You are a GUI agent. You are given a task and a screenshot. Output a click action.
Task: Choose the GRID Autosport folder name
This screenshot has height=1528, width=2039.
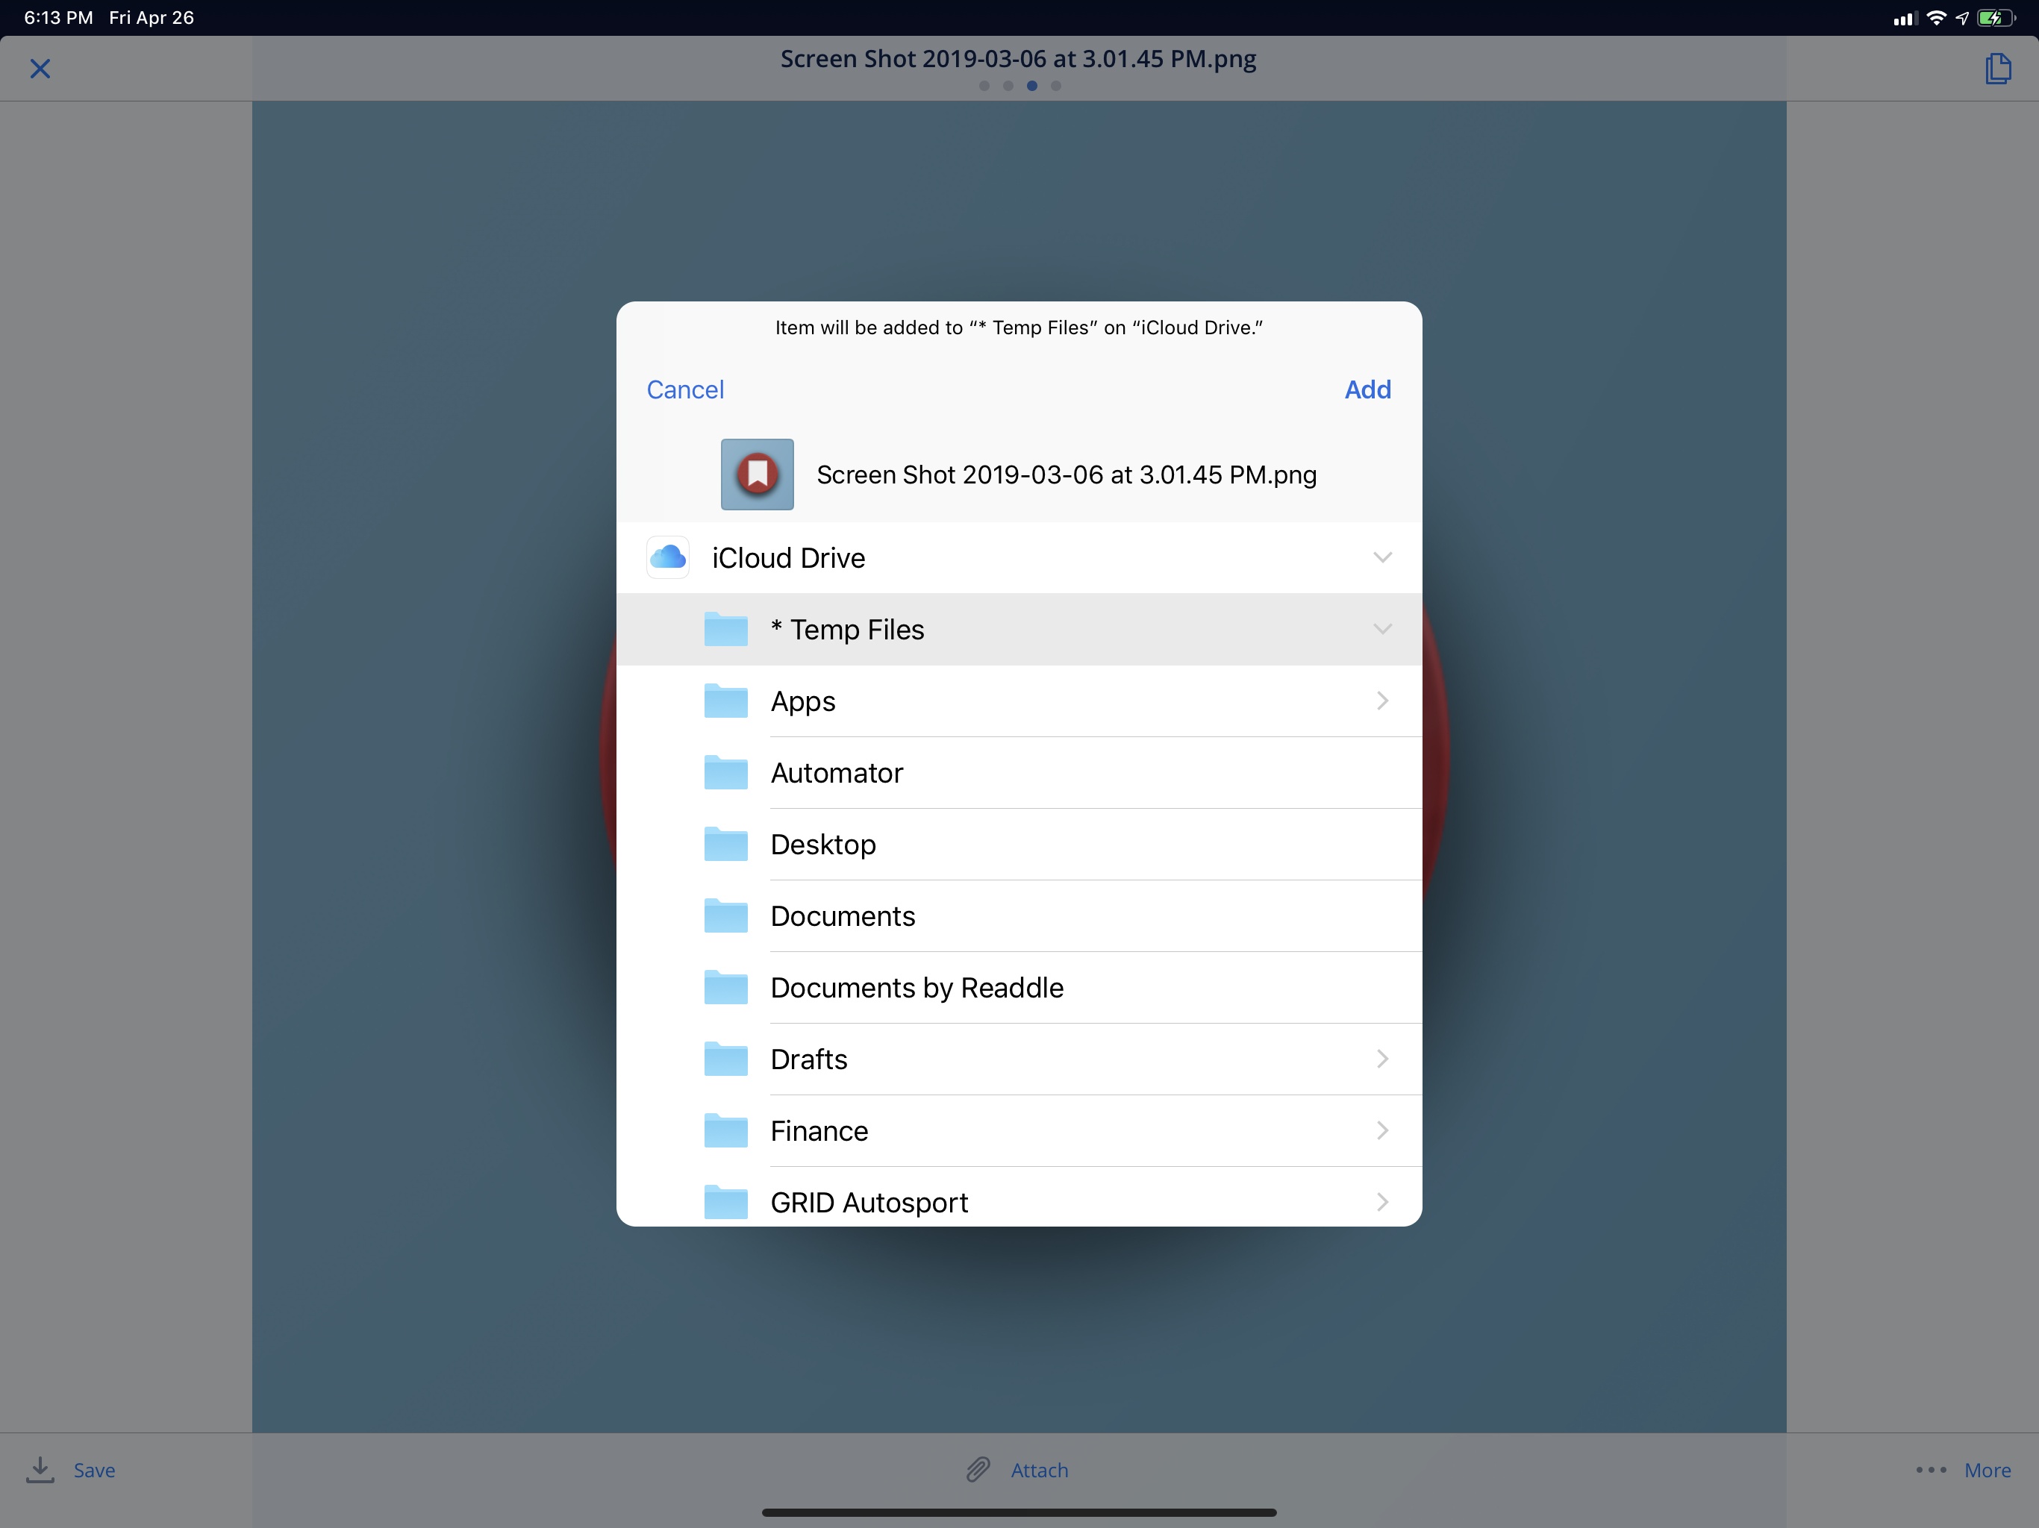[869, 1203]
